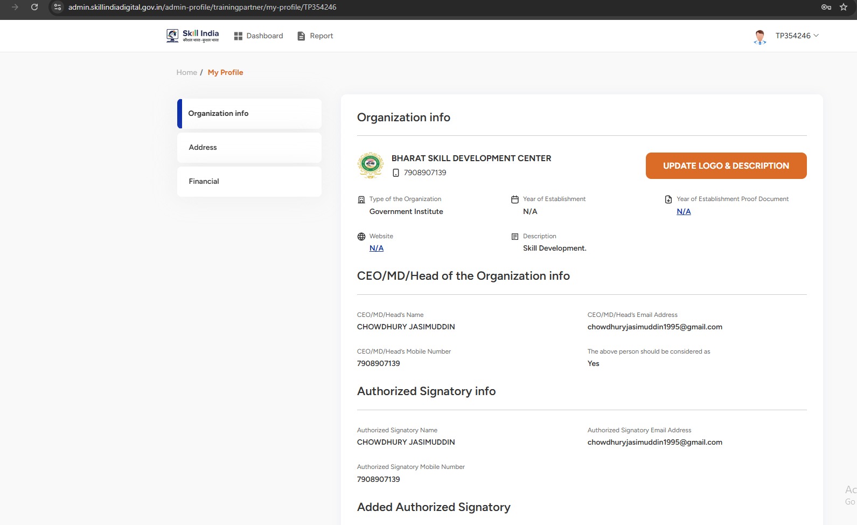Switch to the Financial tab
Viewport: 857px width, 525px height.
tap(249, 182)
